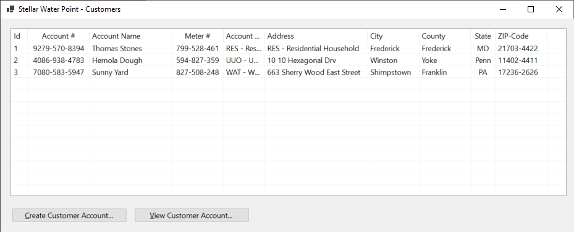
Task: Click ZIP code 21703-4422
Action: [x=518, y=48]
